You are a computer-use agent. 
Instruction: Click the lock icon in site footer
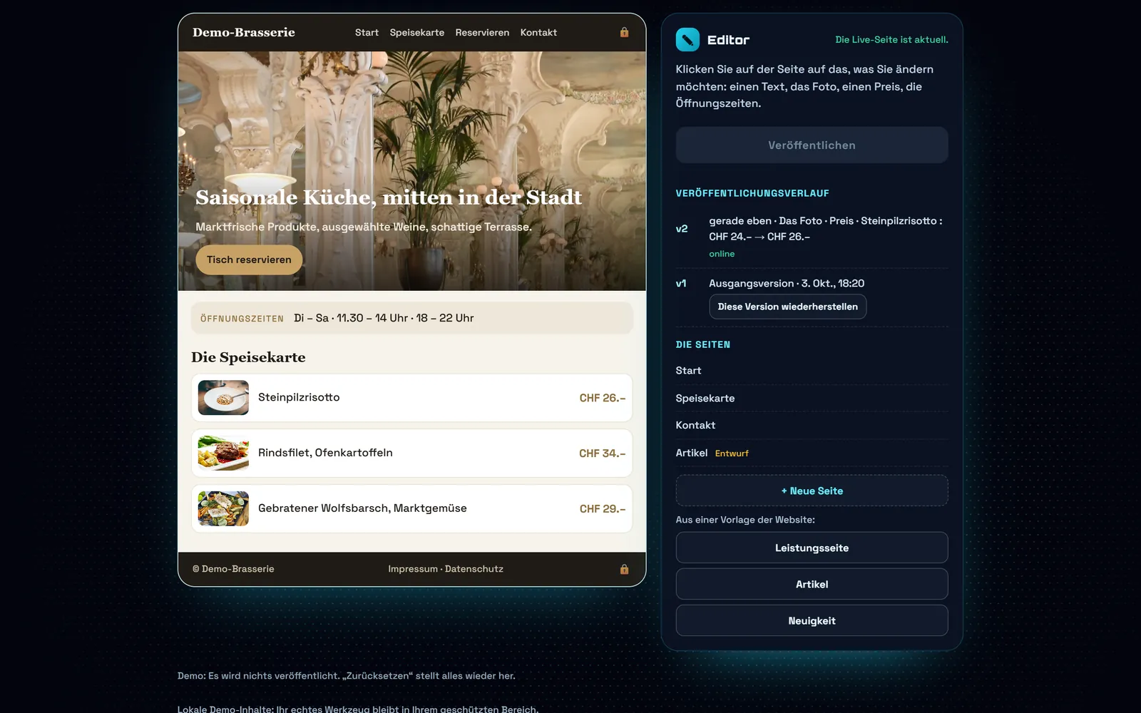pos(624,569)
